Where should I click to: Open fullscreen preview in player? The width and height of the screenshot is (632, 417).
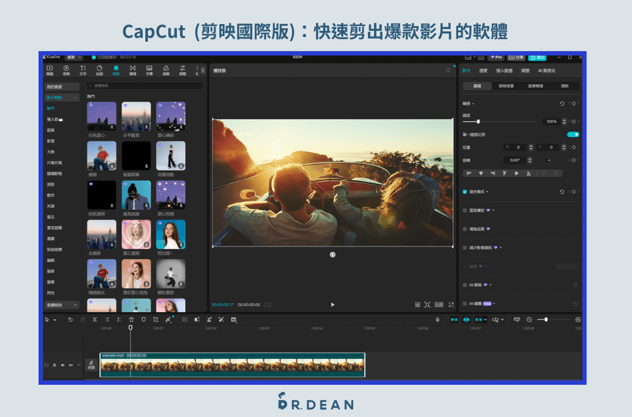click(x=451, y=305)
